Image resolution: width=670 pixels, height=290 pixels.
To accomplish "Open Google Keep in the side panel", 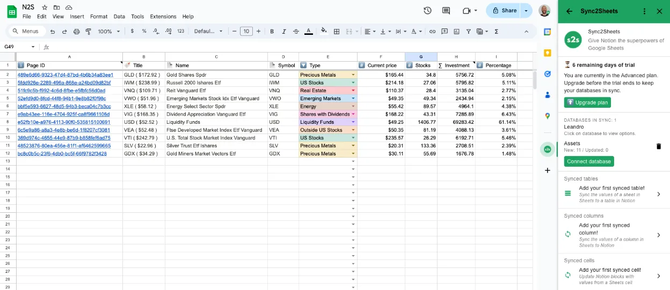I will click(x=548, y=53).
